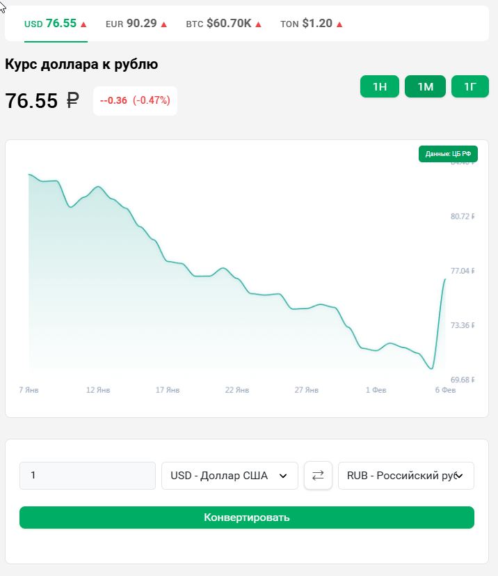Select the 1Н weekly period

click(x=380, y=86)
